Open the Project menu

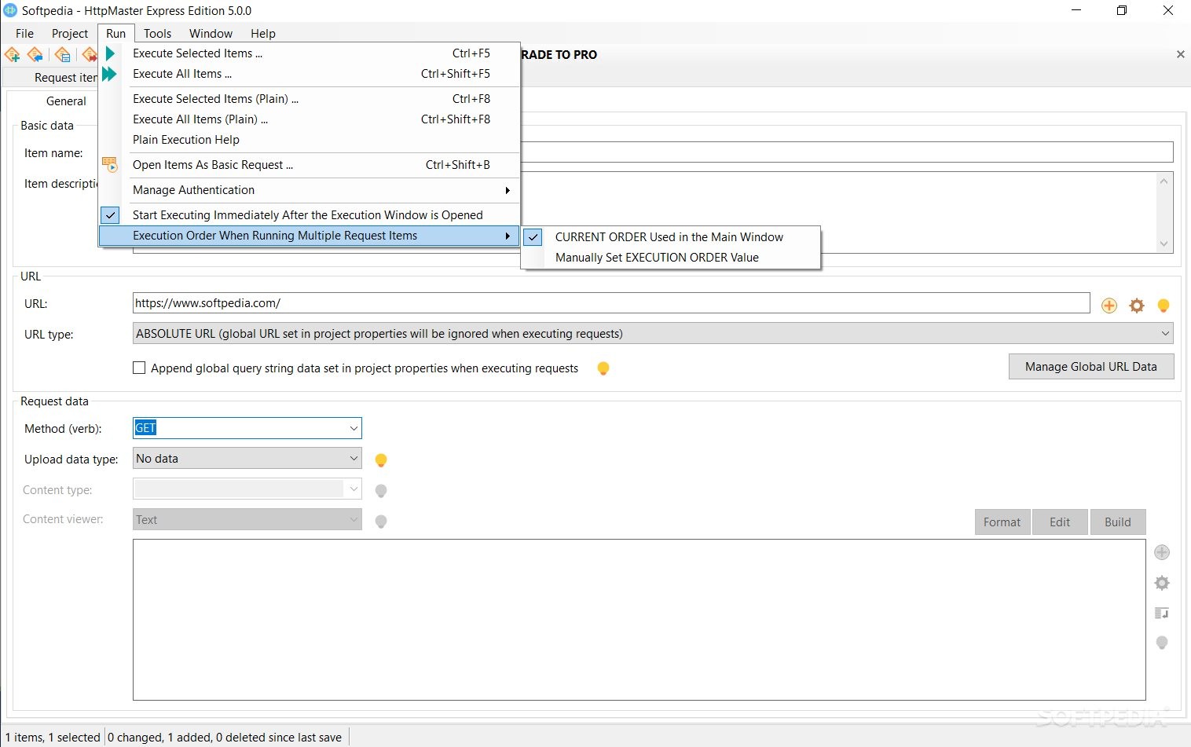click(70, 34)
